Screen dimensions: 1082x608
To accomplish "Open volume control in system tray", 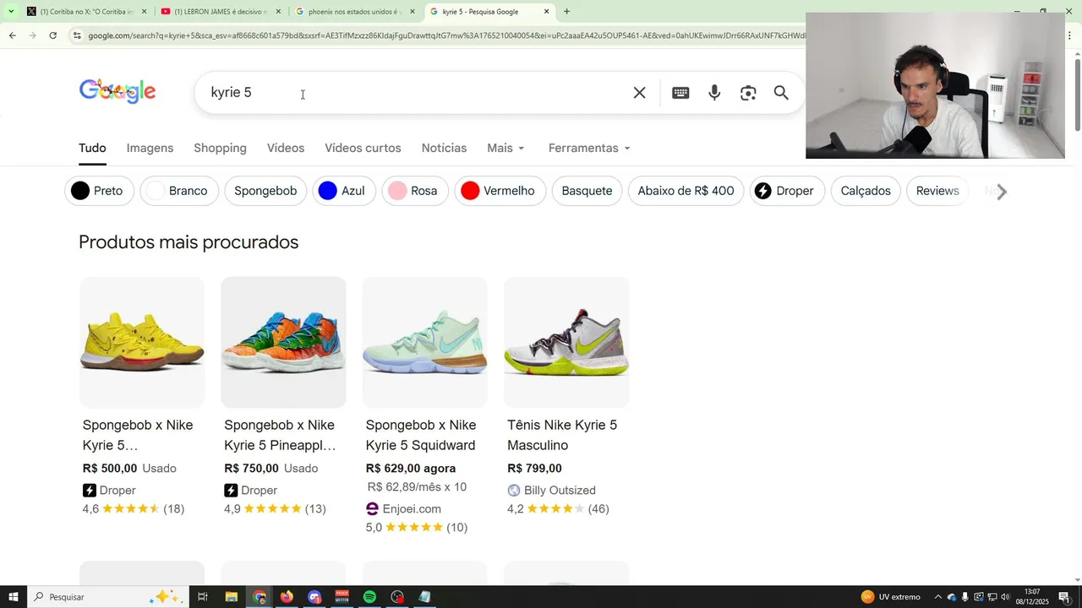I will [1005, 597].
